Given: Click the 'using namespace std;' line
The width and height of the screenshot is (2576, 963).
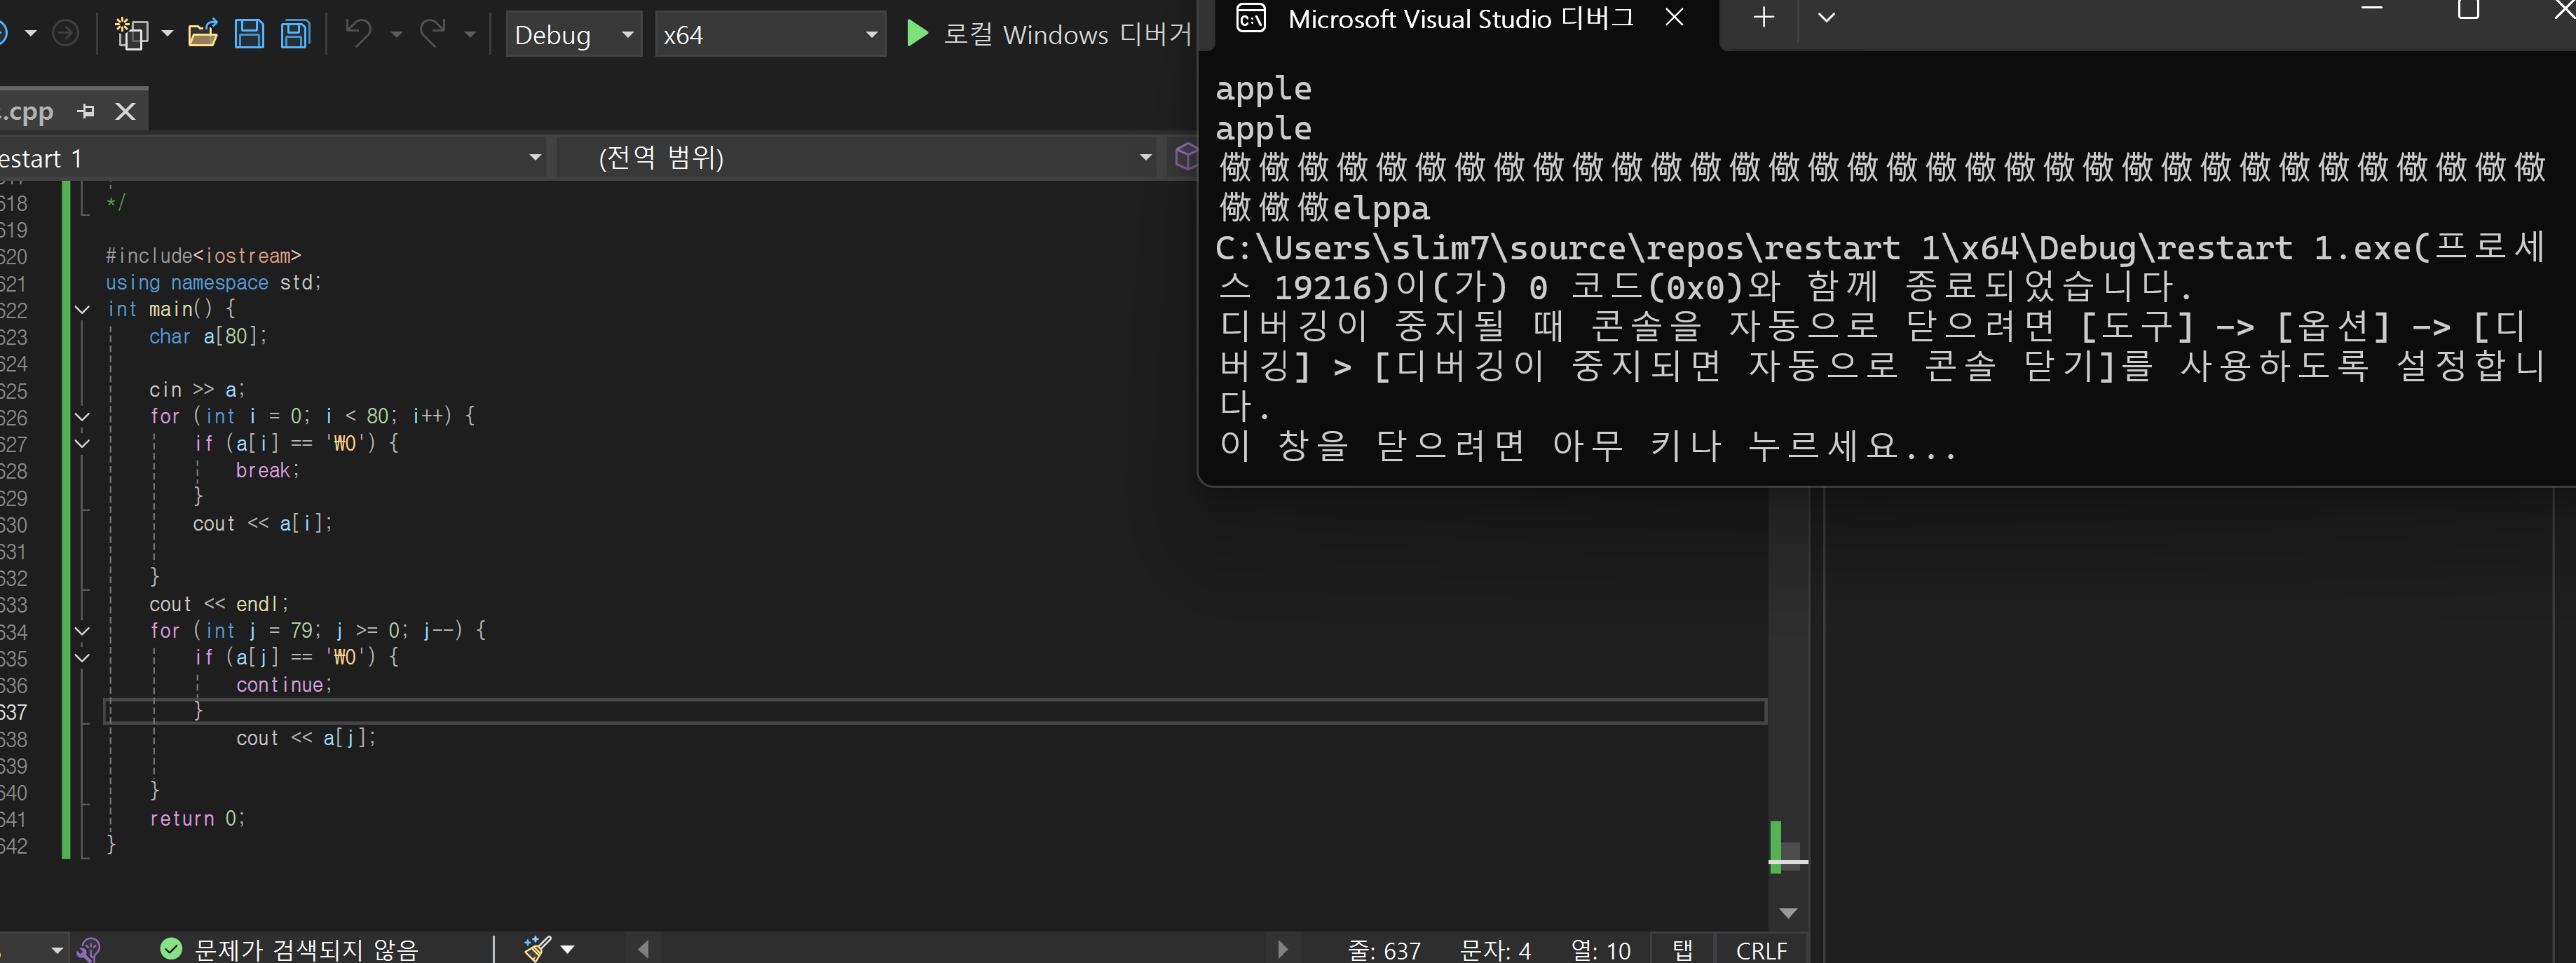Looking at the screenshot, I should point(214,283).
